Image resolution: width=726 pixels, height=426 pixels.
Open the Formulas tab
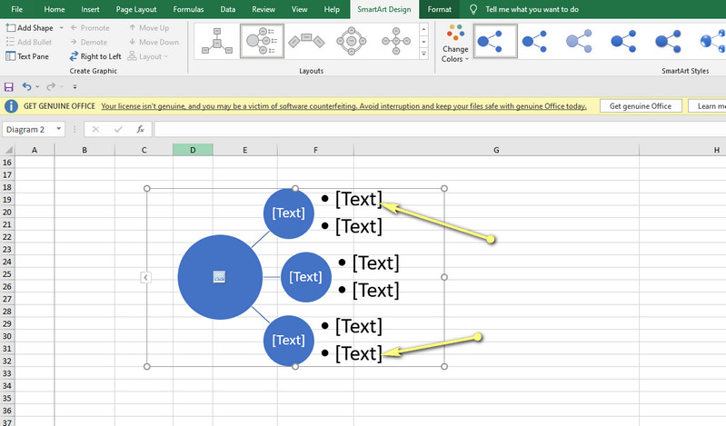point(188,9)
